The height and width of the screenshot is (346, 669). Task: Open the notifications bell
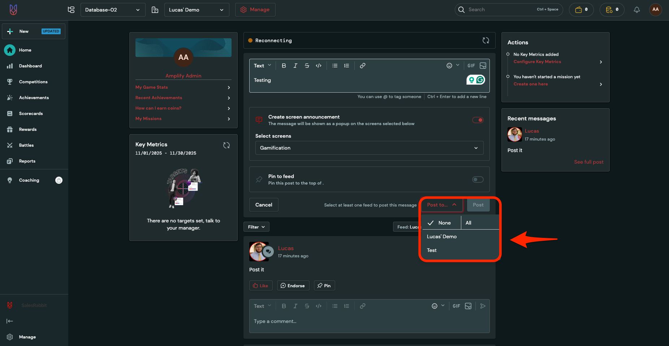(636, 10)
